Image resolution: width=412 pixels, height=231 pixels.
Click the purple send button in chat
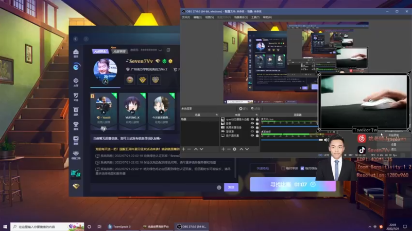click(231, 187)
